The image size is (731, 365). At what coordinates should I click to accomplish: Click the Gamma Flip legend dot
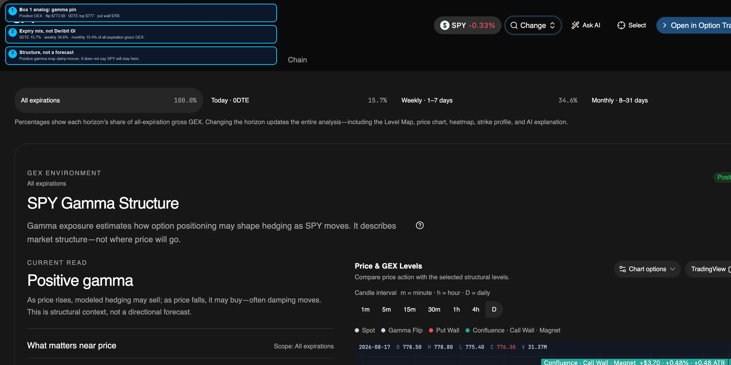383,330
